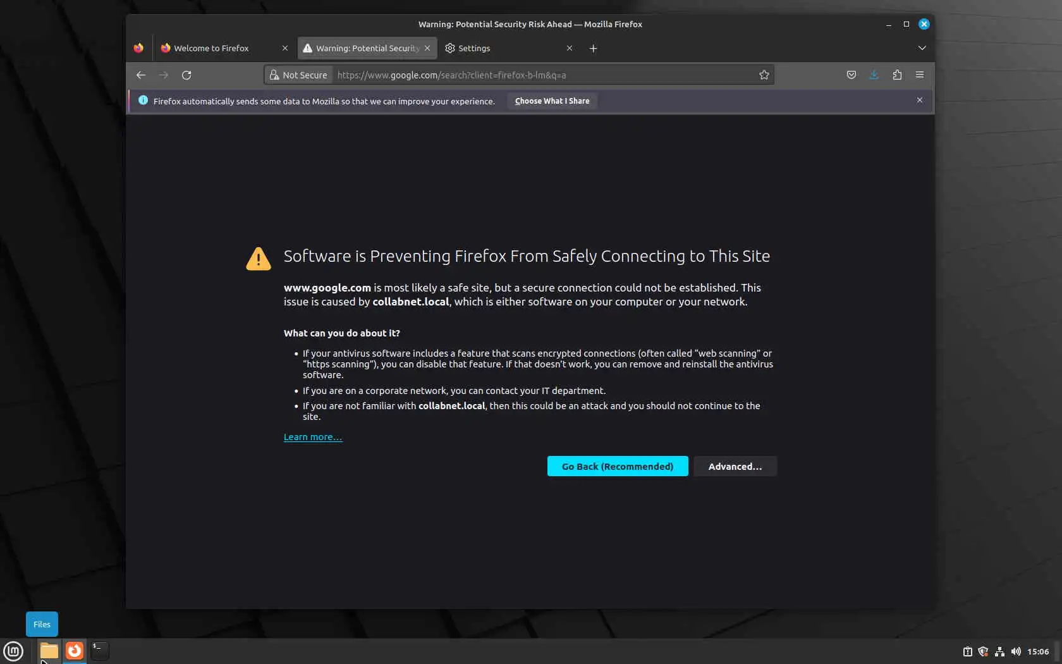Click the removable drives tray icon
Viewport: 1062px width, 664px height.
[967, 651]
